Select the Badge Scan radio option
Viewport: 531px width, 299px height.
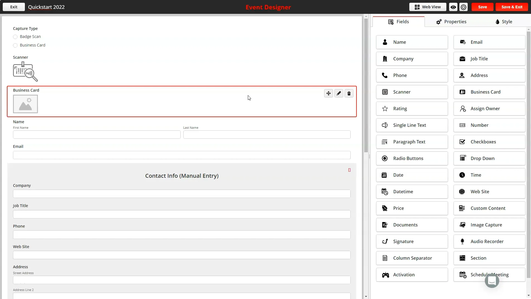tap(15, 37)
